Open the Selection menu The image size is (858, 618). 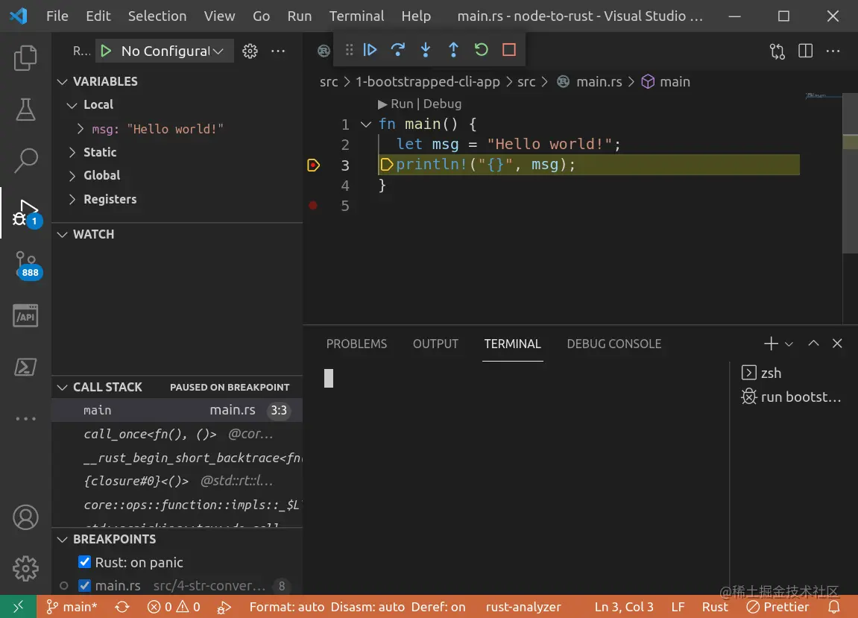157,16
